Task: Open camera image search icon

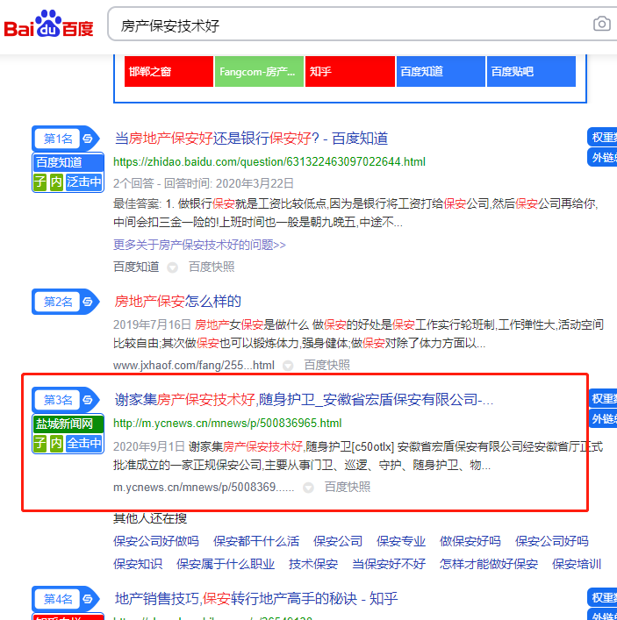Action: click(x=601, y=24)
